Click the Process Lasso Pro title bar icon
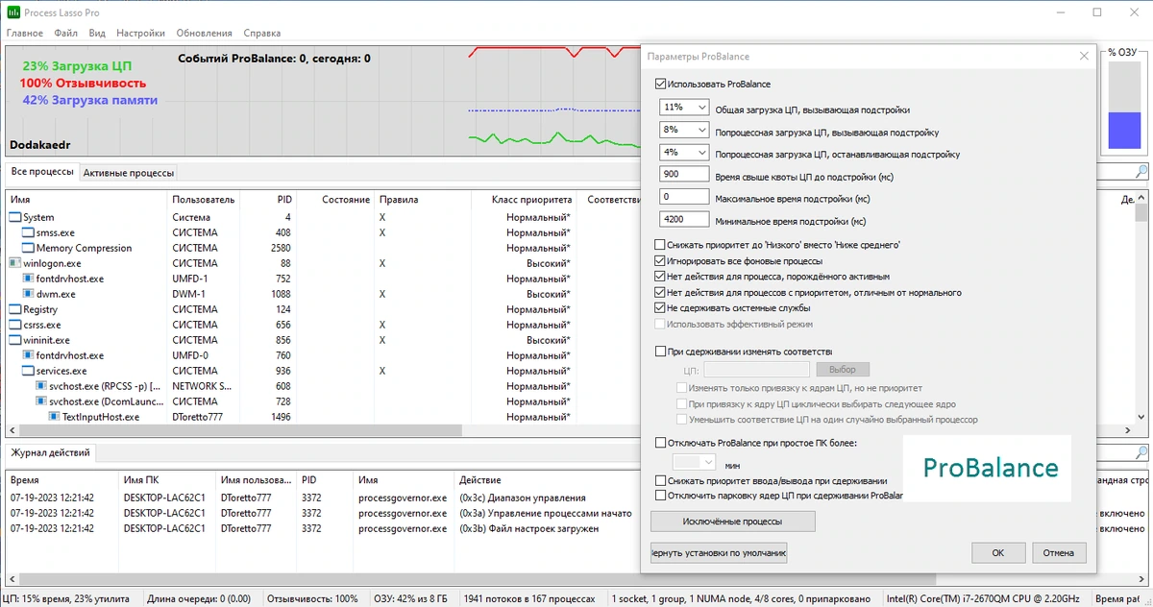The height and width of the screenshot is (607, 1153). tap(12, 12)
